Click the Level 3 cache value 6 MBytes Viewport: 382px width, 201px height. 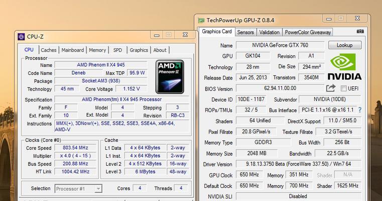coord(145,171)
